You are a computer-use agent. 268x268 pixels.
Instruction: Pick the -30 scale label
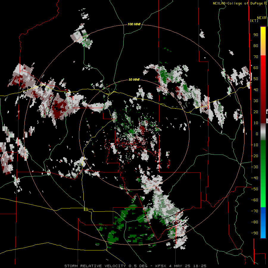[255, 167]
